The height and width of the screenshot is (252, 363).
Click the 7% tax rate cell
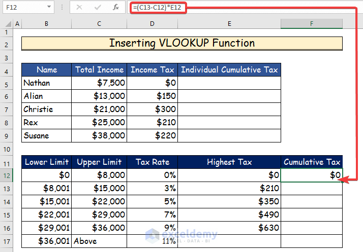pyautogui.click(x=152, y=215)
